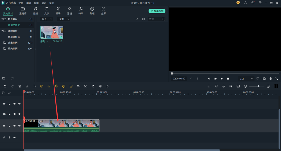
Task: Open the audio adjustment sliders icon
Action: pyautogui.click(x=108, y=86)
